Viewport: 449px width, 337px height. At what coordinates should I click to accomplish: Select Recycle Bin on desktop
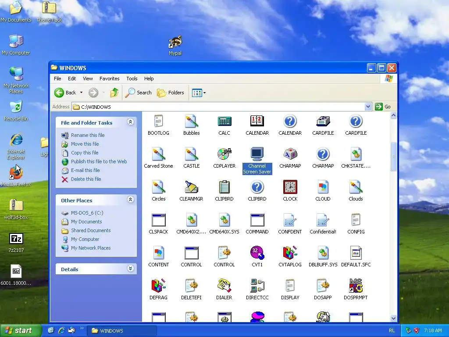pos(16,111)
